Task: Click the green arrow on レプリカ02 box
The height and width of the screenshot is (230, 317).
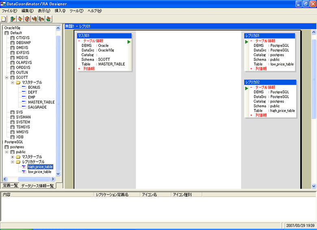Action: pos(247,88)
